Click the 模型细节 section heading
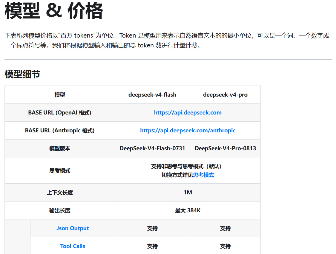Image resolution: width=336 pixels, height=254 pixels. coord(22,74)
